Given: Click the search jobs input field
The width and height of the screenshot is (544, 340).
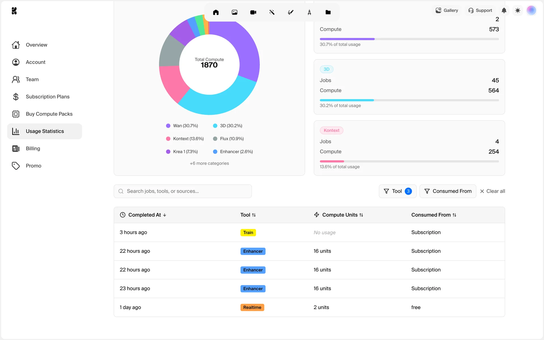Looking at the screenshot, I should point(183,191).
